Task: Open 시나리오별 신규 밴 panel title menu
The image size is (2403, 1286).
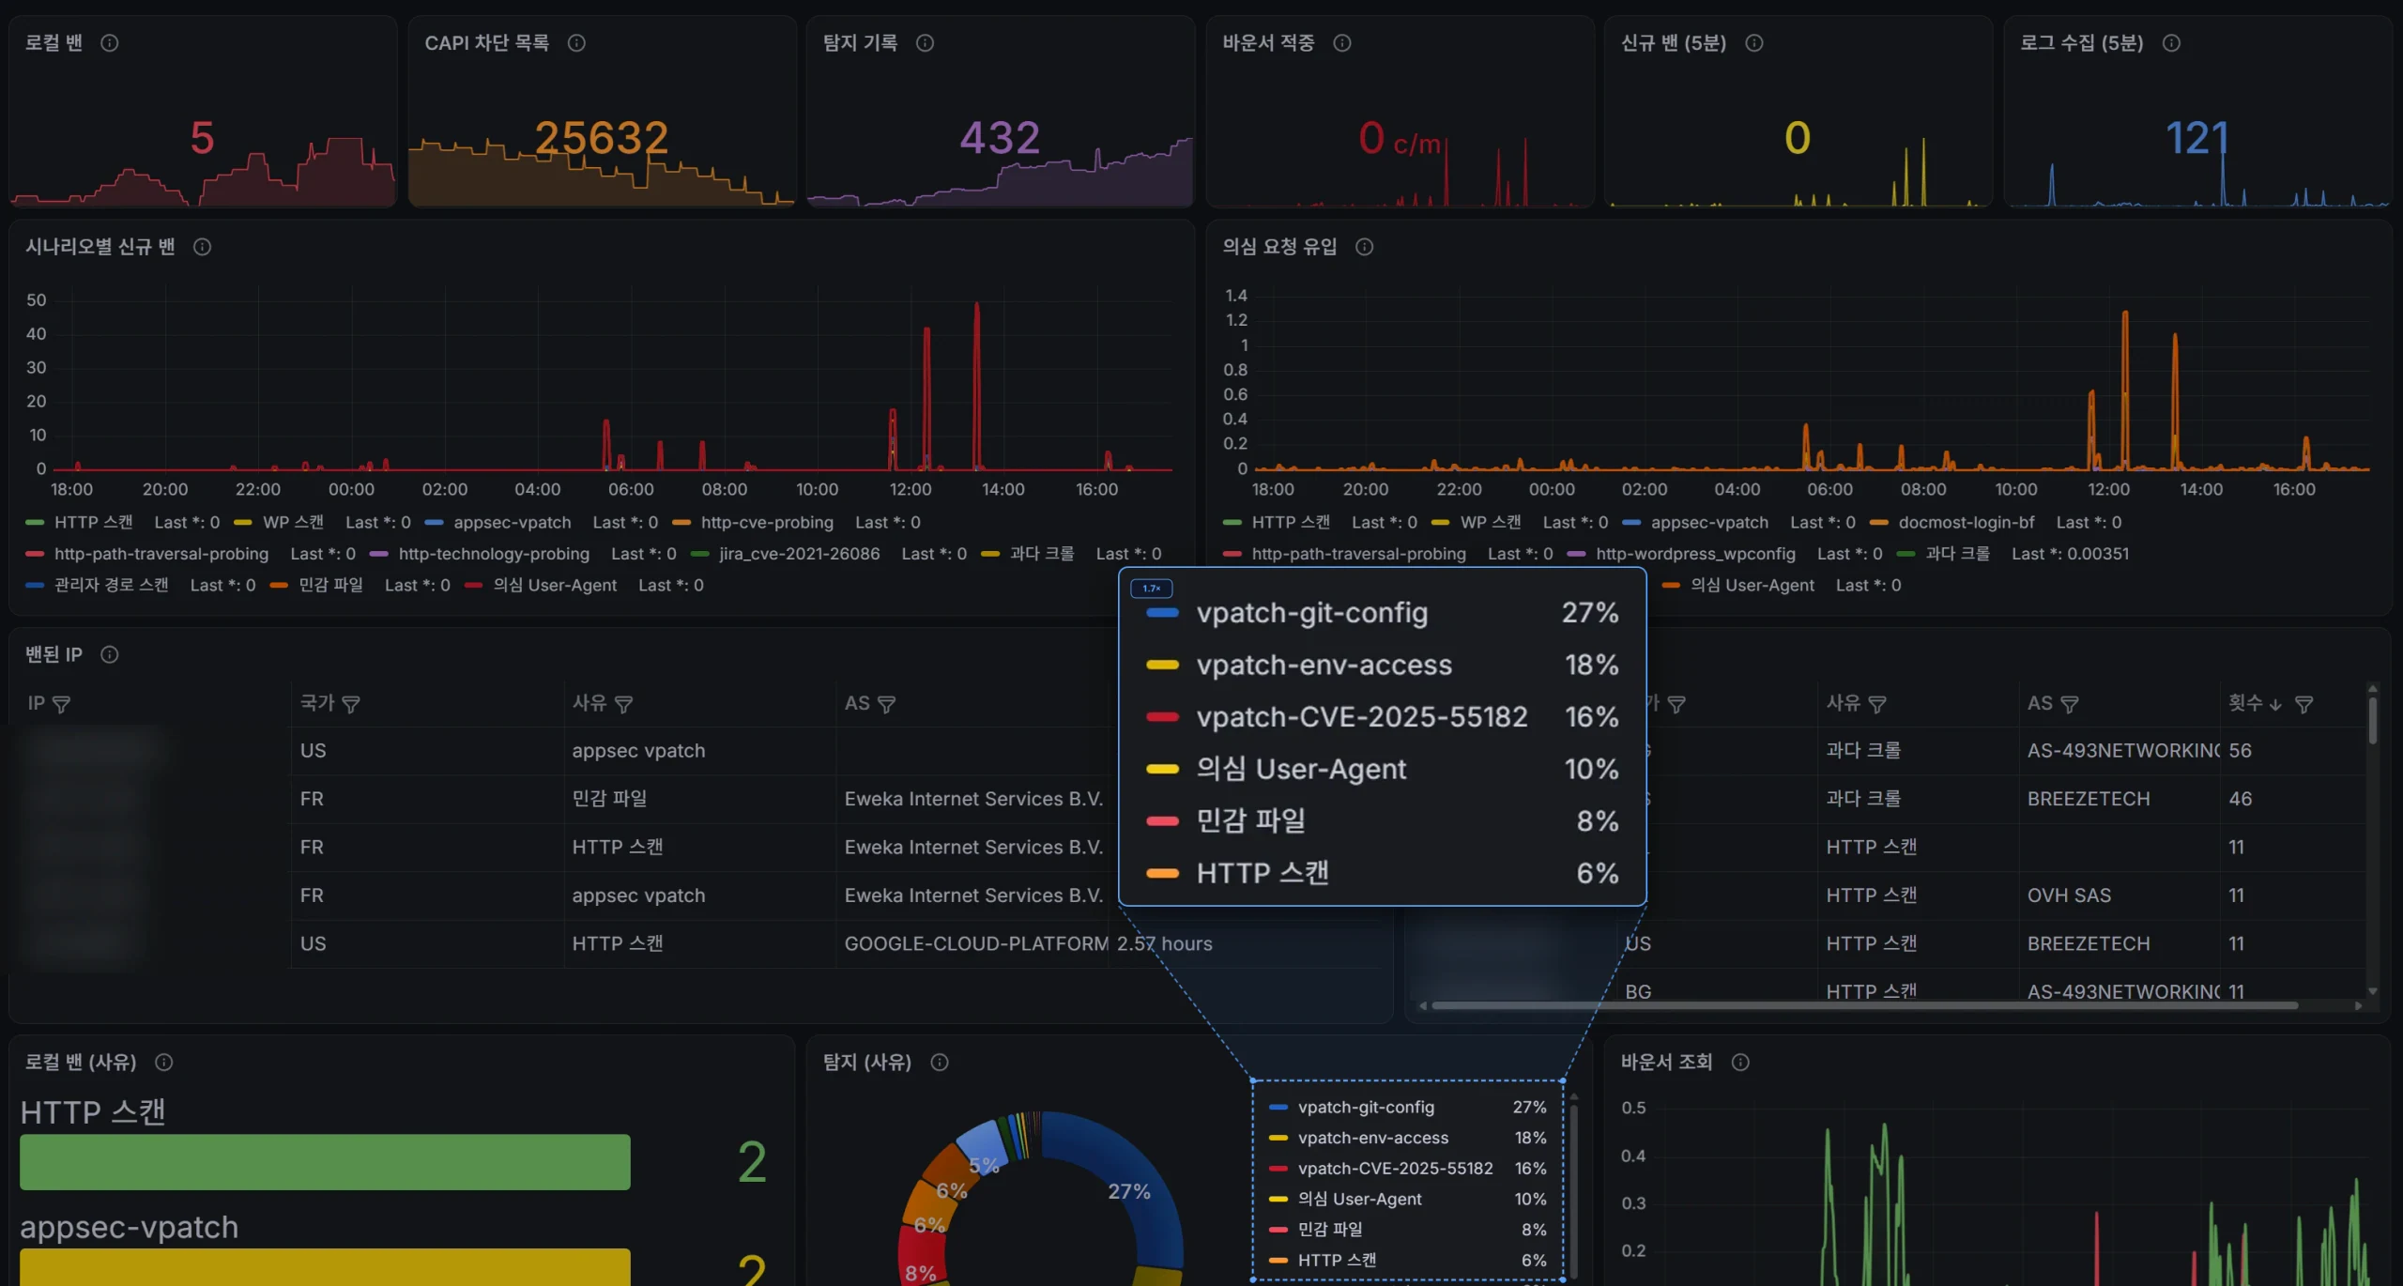Action: [x=99, y=247]
